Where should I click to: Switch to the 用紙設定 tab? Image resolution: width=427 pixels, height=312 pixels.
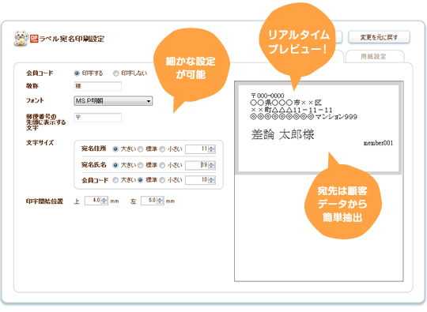click(x=375, y=56)
